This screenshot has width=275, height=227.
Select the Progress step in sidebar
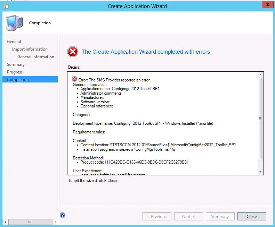15,72
